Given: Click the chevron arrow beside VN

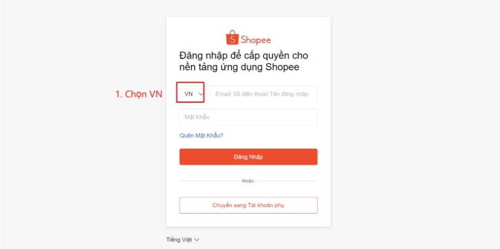Looking at the screenshot, I should 201,94.
